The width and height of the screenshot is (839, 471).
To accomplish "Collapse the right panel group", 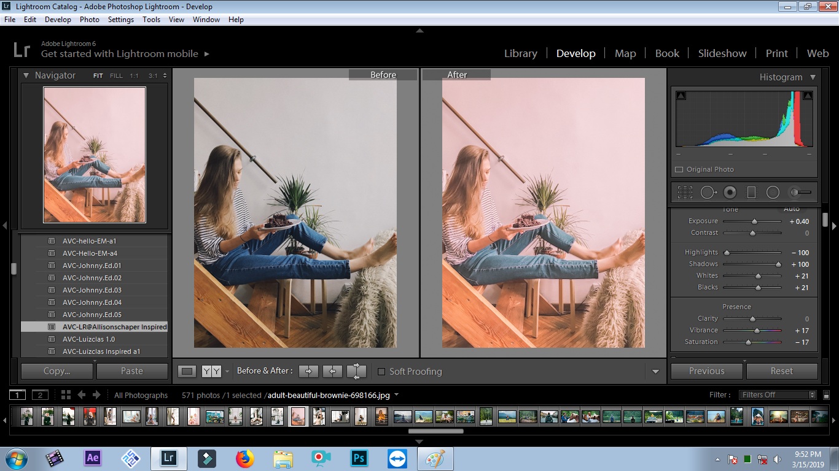I will coord(834,226).
